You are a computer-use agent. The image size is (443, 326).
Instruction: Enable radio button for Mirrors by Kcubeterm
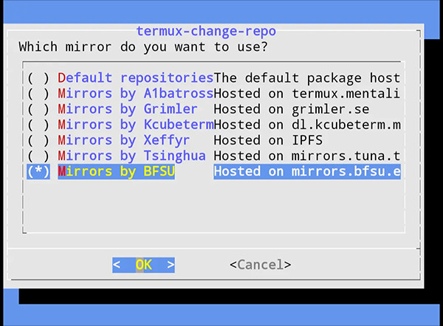tap(38, 125)
